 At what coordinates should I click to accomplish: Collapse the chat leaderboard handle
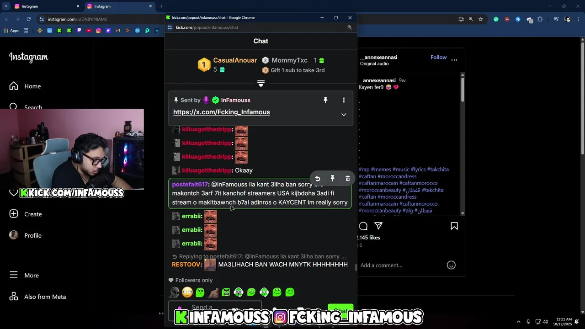261,84
